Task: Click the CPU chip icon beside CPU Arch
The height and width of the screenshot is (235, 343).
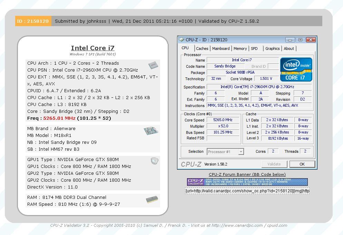Action: [x=153, y=65]
